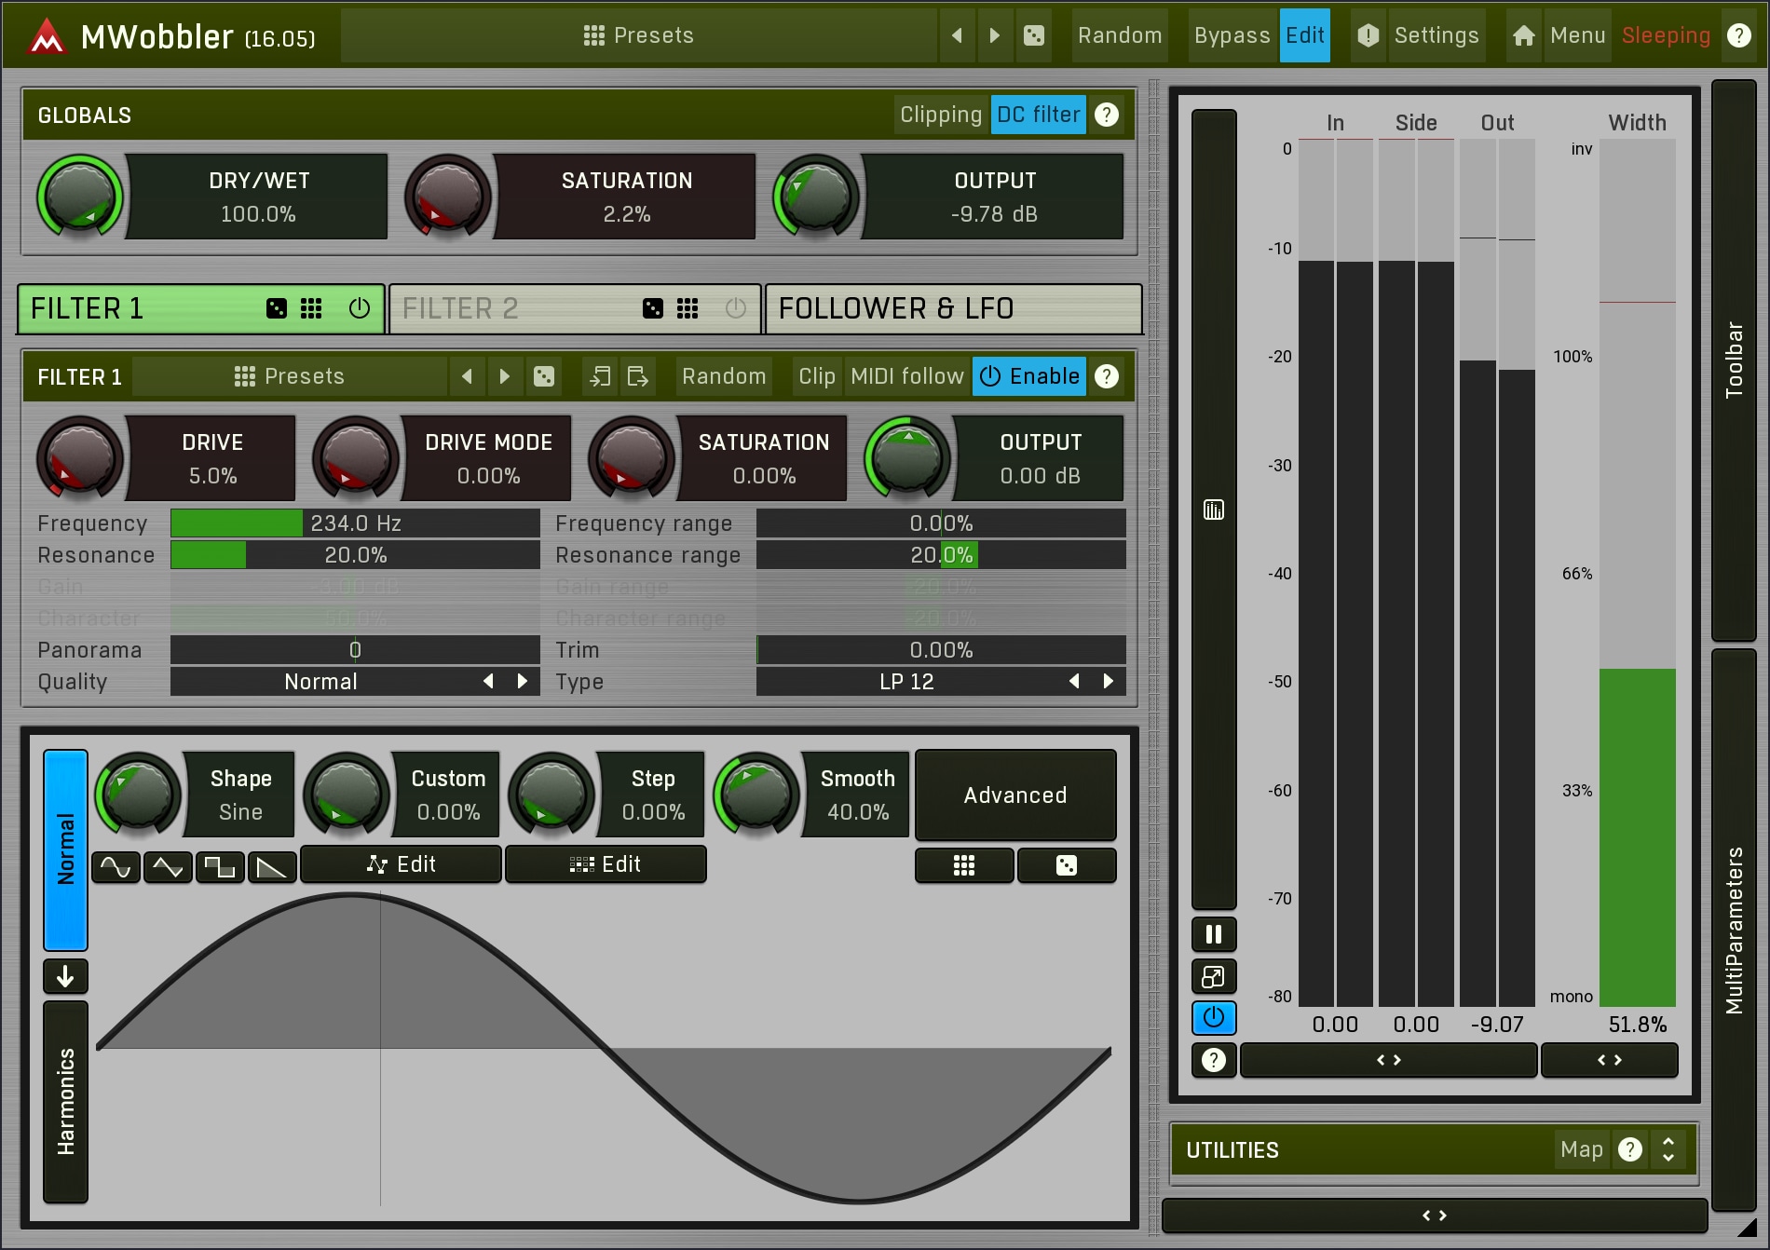The image size is (1770, 1250).
Task: Randomize LFO shape with dice button
Action: (x=1067, y=865)
